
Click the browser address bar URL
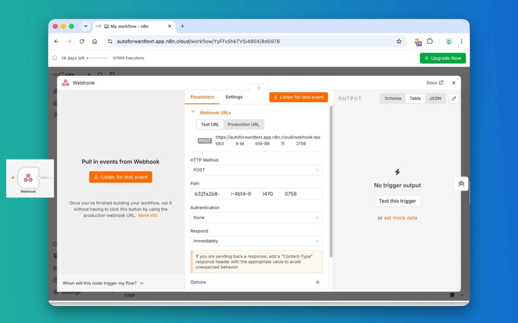point(198,41)
